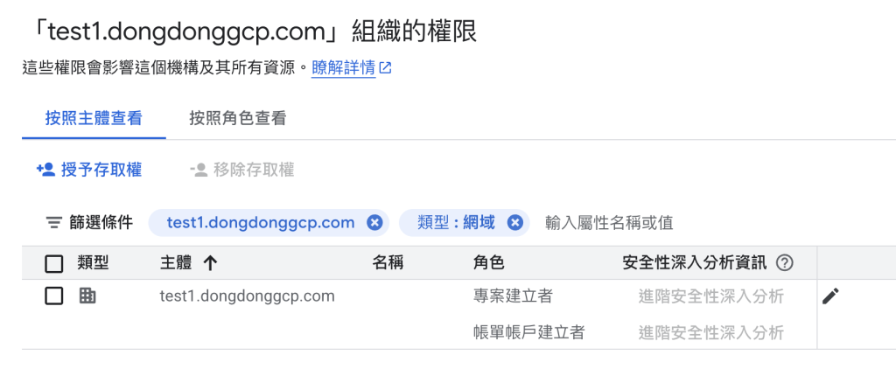Click the domain building icon in the row
This screenshot has height=369, width=896.
point(87,296)
